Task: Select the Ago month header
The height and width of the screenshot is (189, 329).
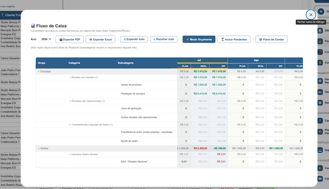Action: pos(256,60)
